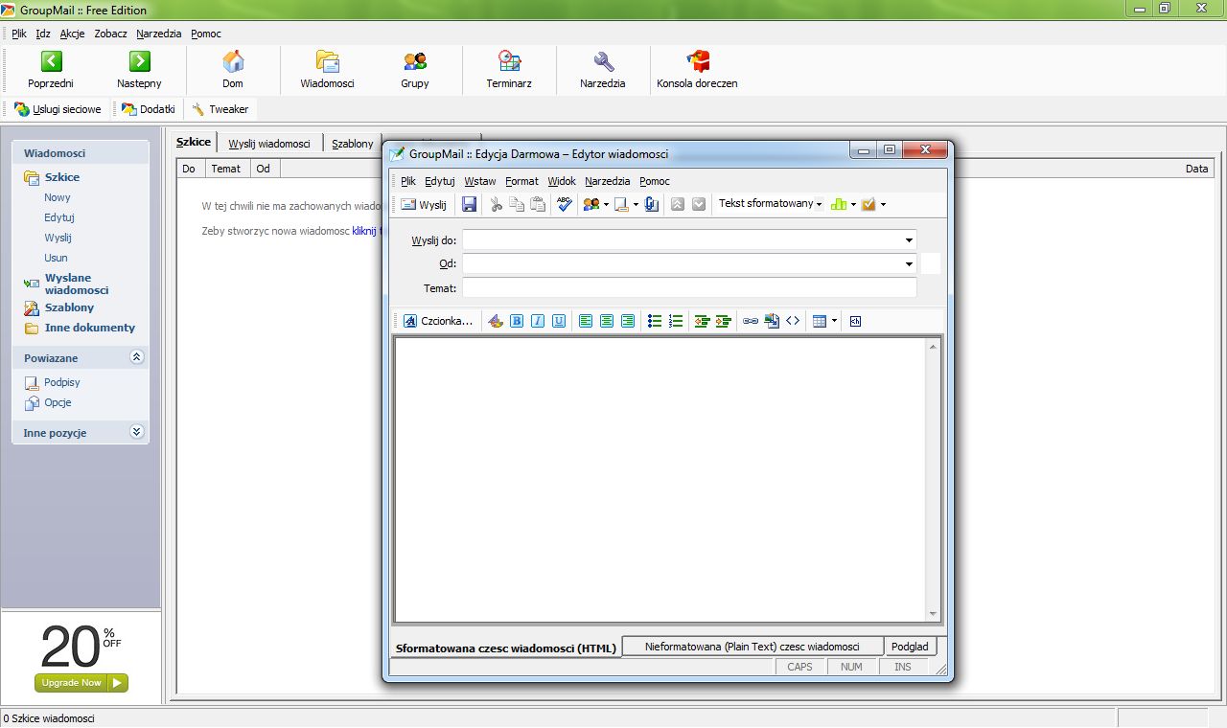Paste using the clipboard icon in editor
Image resolution: width=1227 pixels, height=728 pixels.
click(x=538, y=204)
